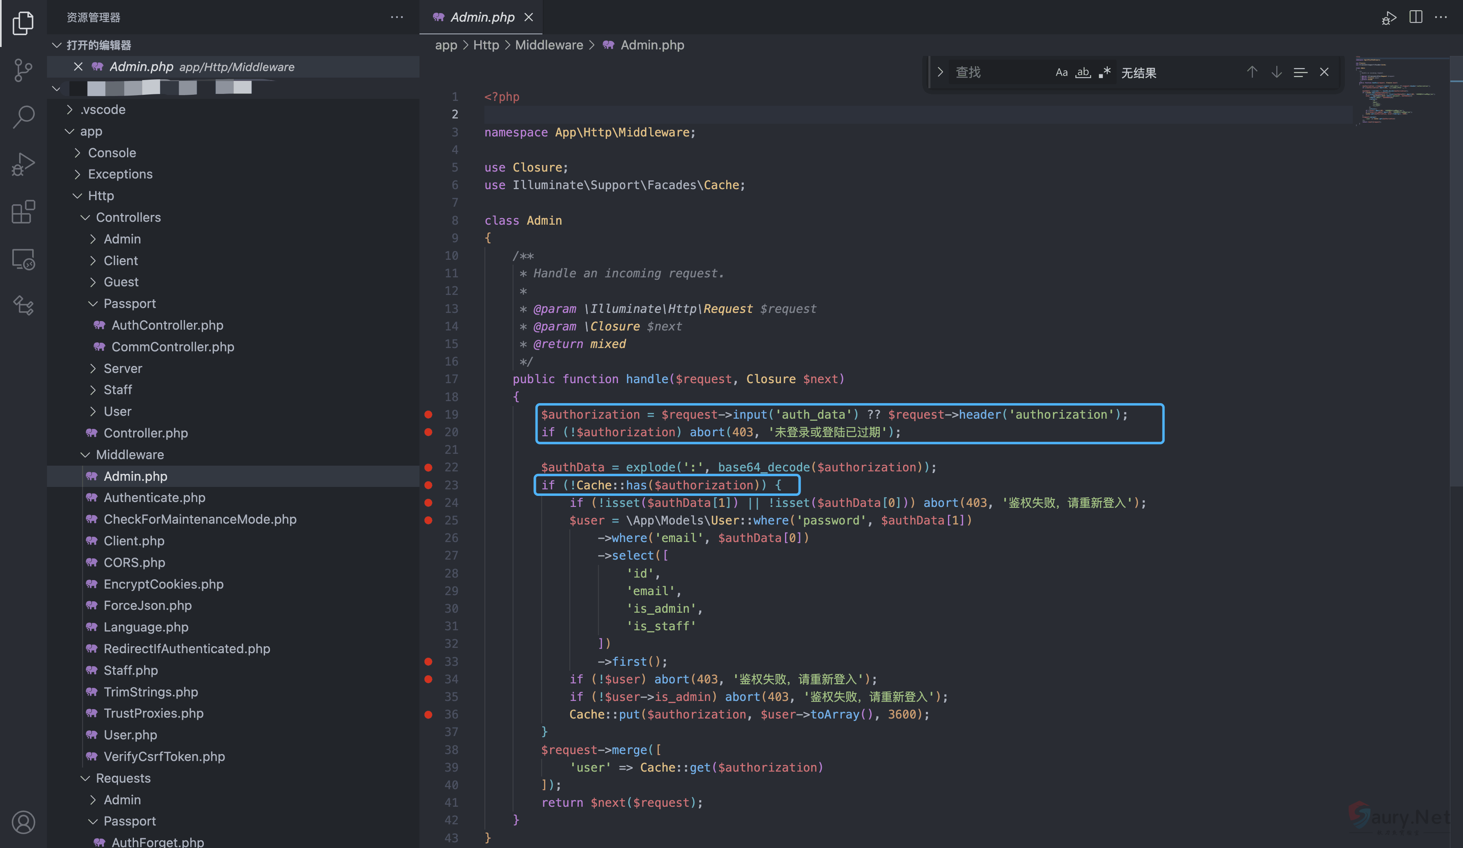1463x848 pixels.
Task: Open the Extensions view icon
Action: coord(22,212)
